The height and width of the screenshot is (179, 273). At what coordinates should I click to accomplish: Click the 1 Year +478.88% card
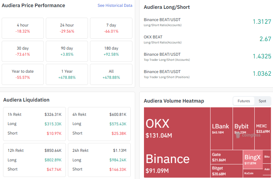pos(67,74)
